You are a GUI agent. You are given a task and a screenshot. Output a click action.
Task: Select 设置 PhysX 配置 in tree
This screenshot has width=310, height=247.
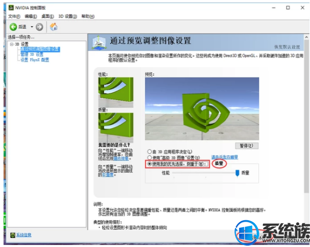click(x=35, y=60)
